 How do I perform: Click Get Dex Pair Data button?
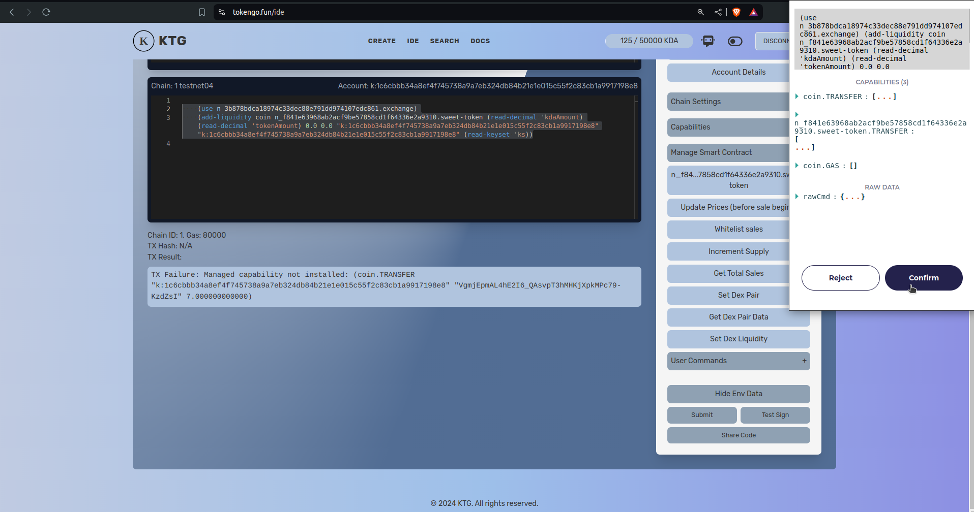pyautogui.click(x=739, y=317)
